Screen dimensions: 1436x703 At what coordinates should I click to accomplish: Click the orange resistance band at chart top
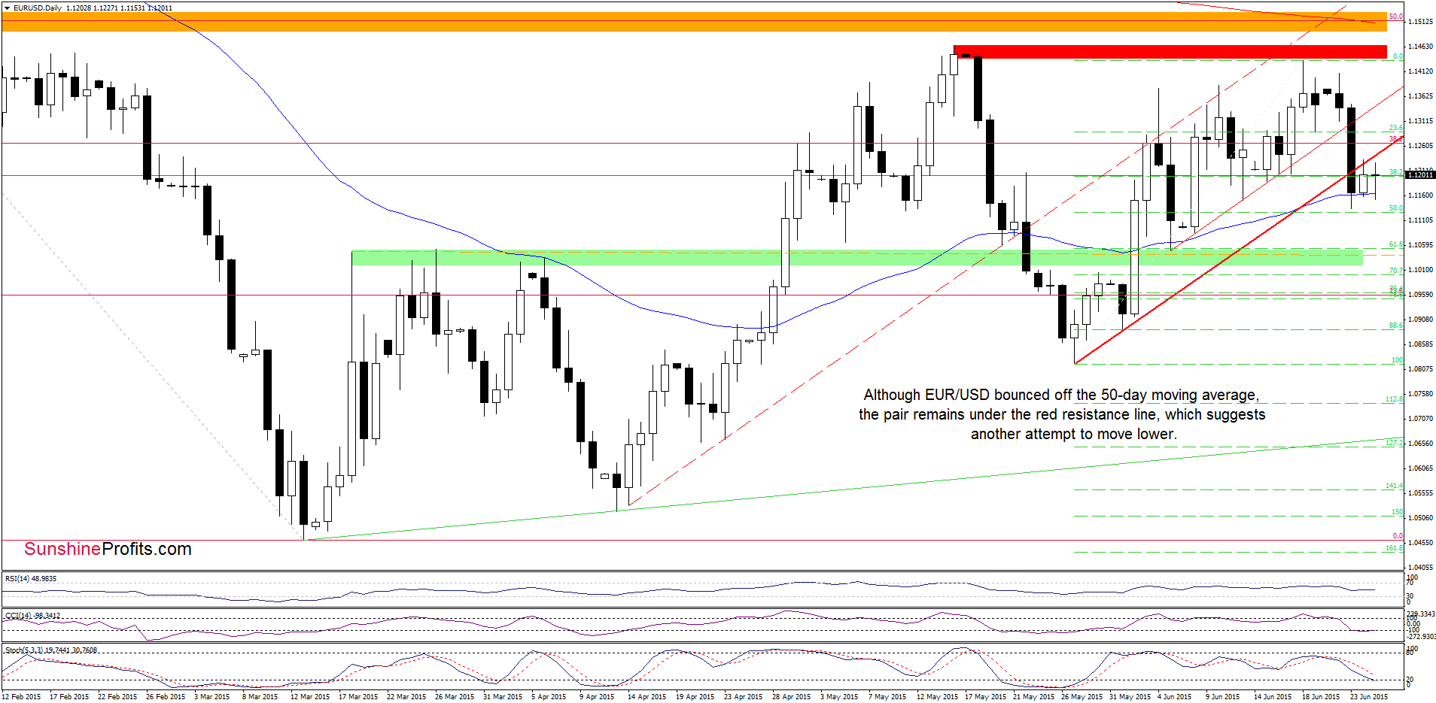click(694, 22)
